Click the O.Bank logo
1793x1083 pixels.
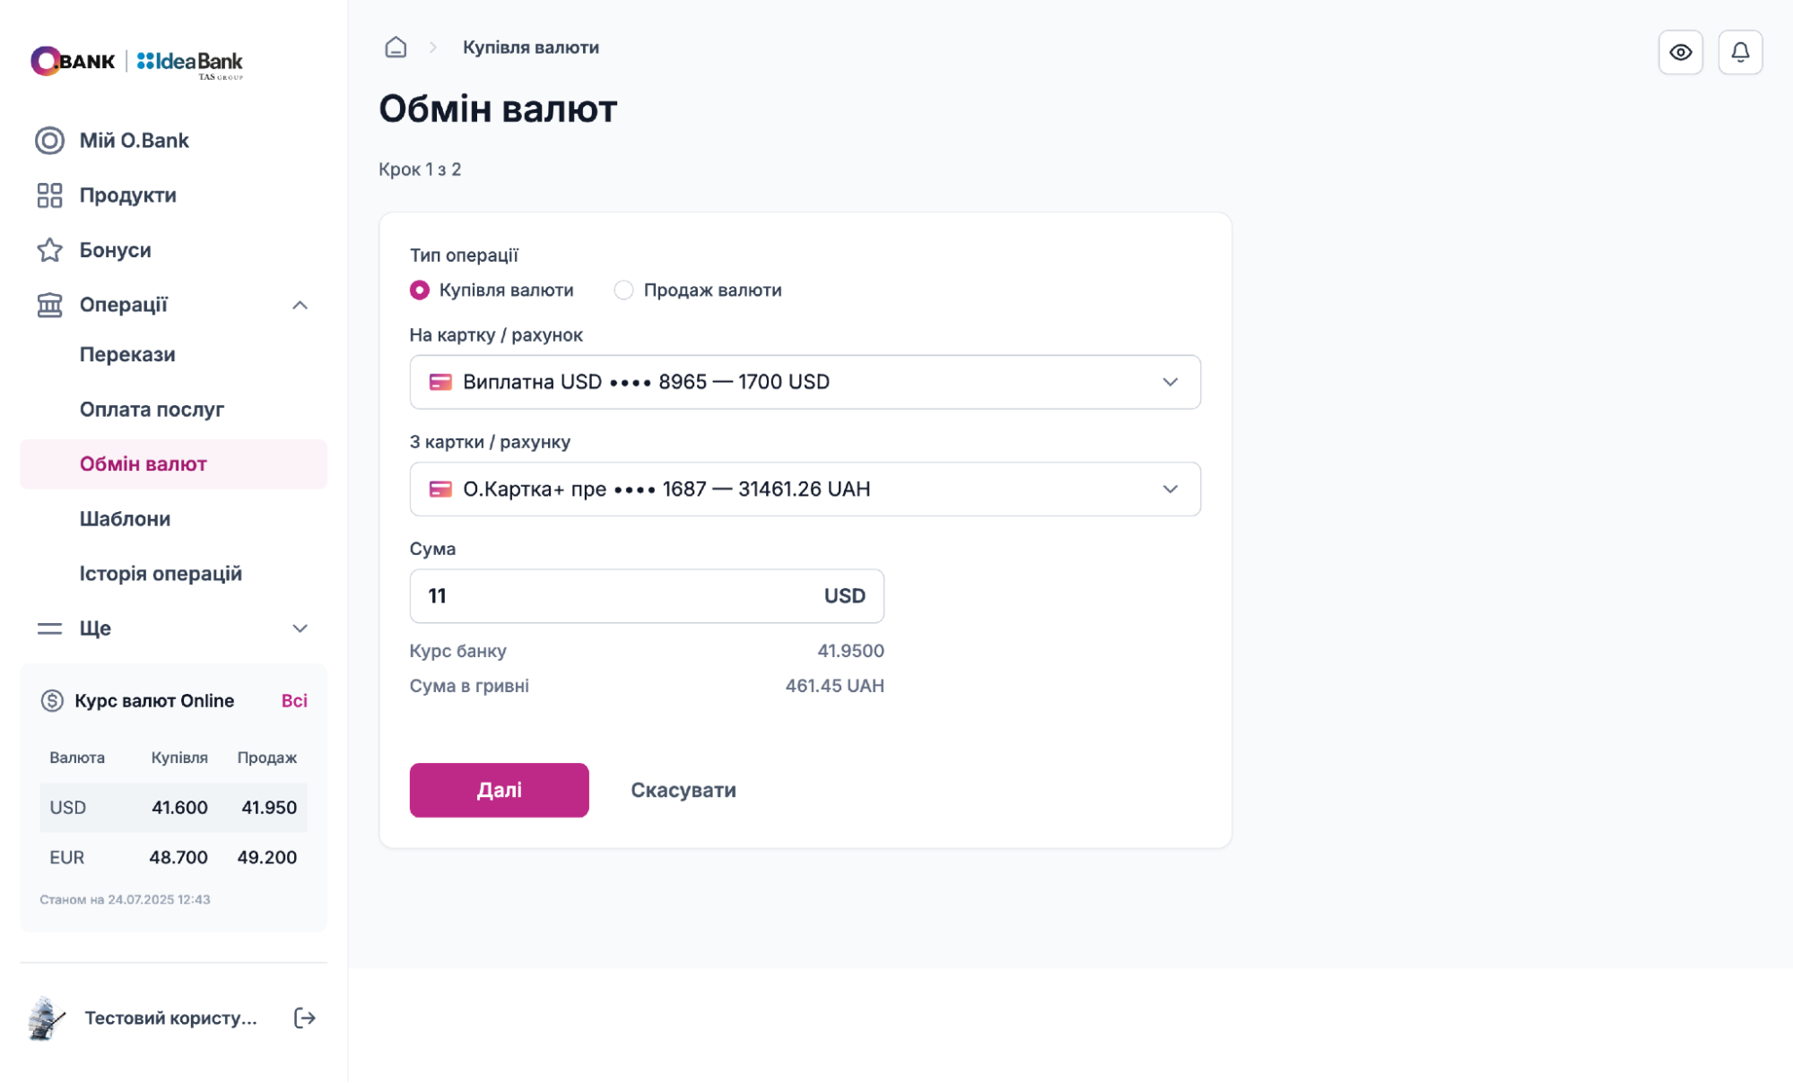click(x=74, y=61)
